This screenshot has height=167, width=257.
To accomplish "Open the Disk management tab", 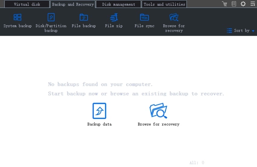I will pos(119,4).
